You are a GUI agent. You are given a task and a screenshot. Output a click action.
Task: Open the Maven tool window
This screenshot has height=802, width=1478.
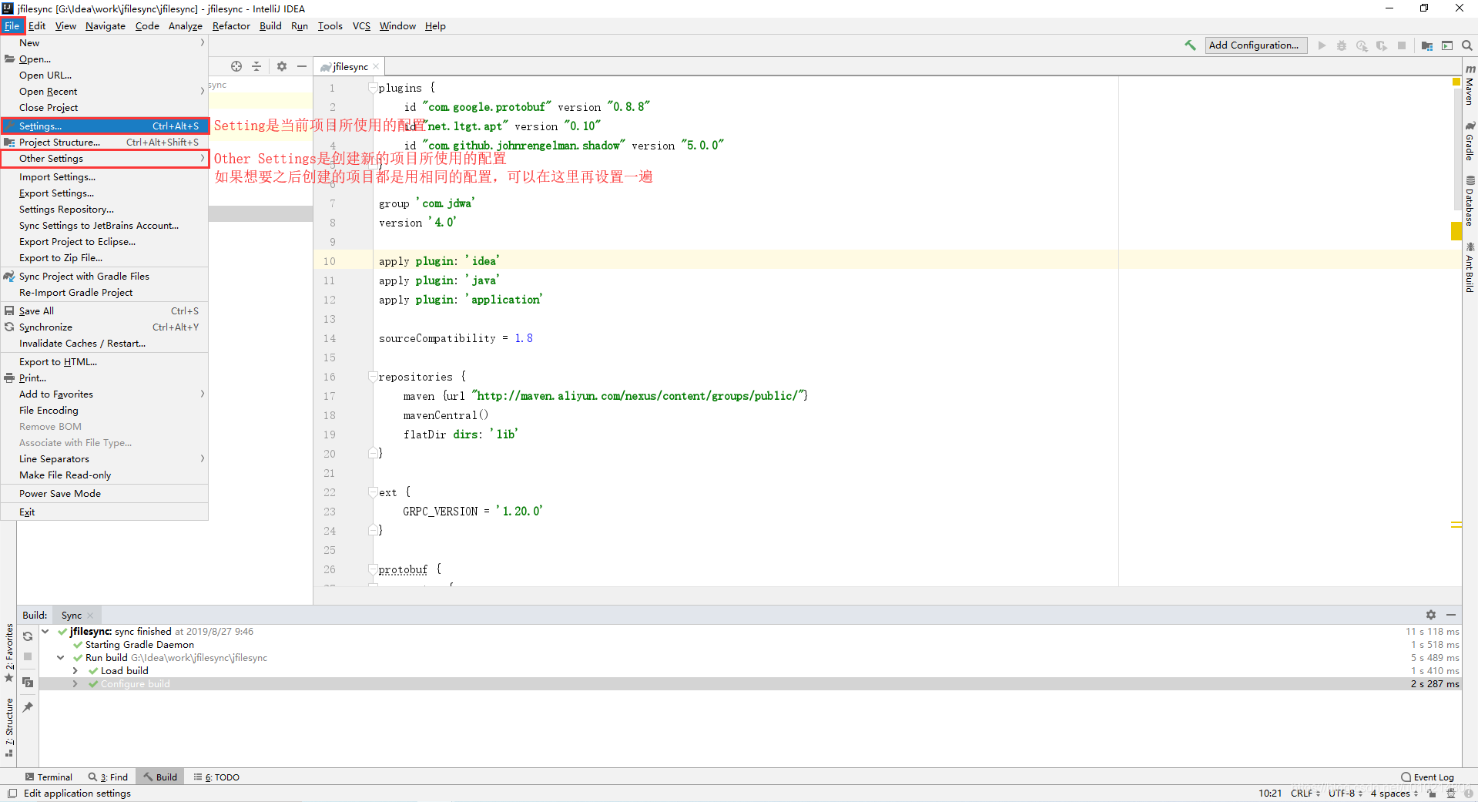click(1470, 85)
